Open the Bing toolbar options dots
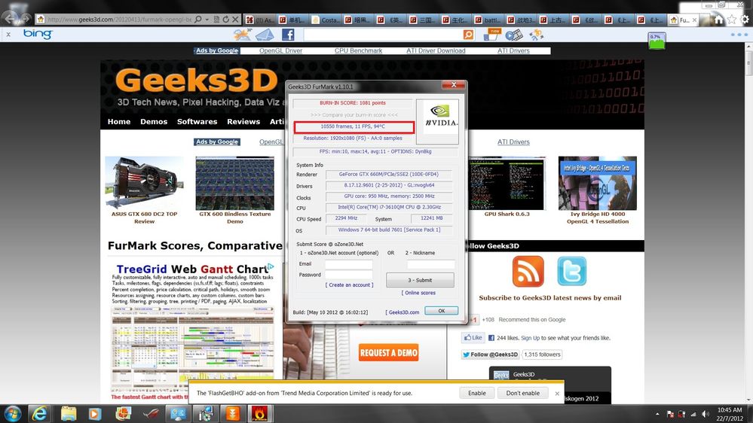The height and width of the screenshot is (423, 753). pos(739,35)
